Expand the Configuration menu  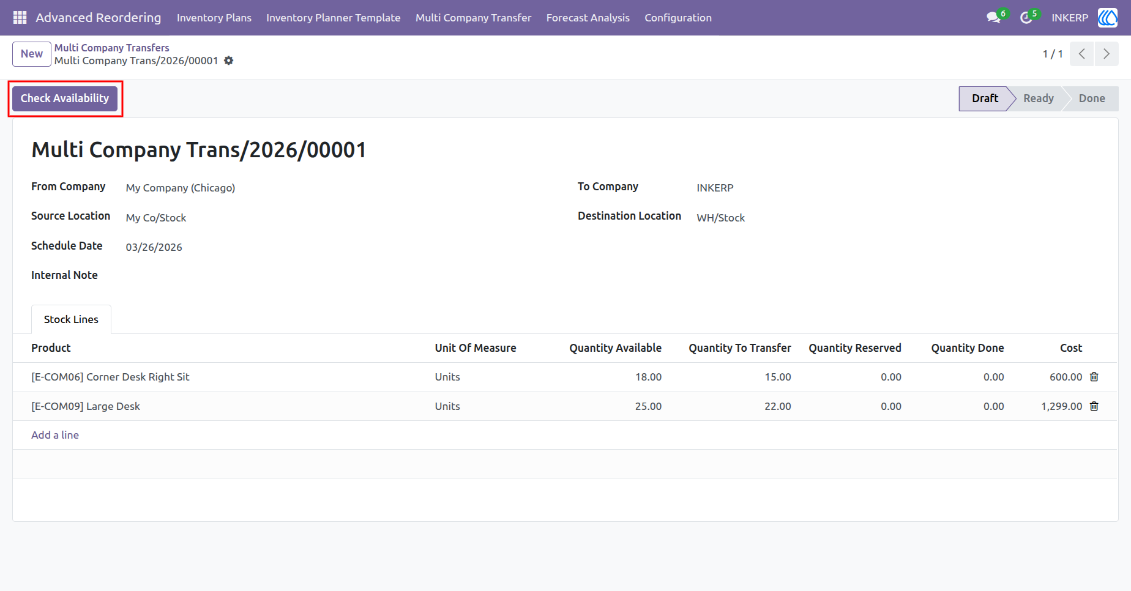coord(678,18)
